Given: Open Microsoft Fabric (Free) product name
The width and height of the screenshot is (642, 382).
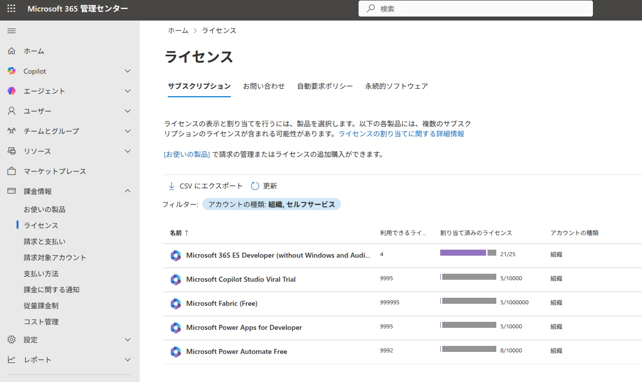Looking at the screenshot, I should click(x=222, y=303).
